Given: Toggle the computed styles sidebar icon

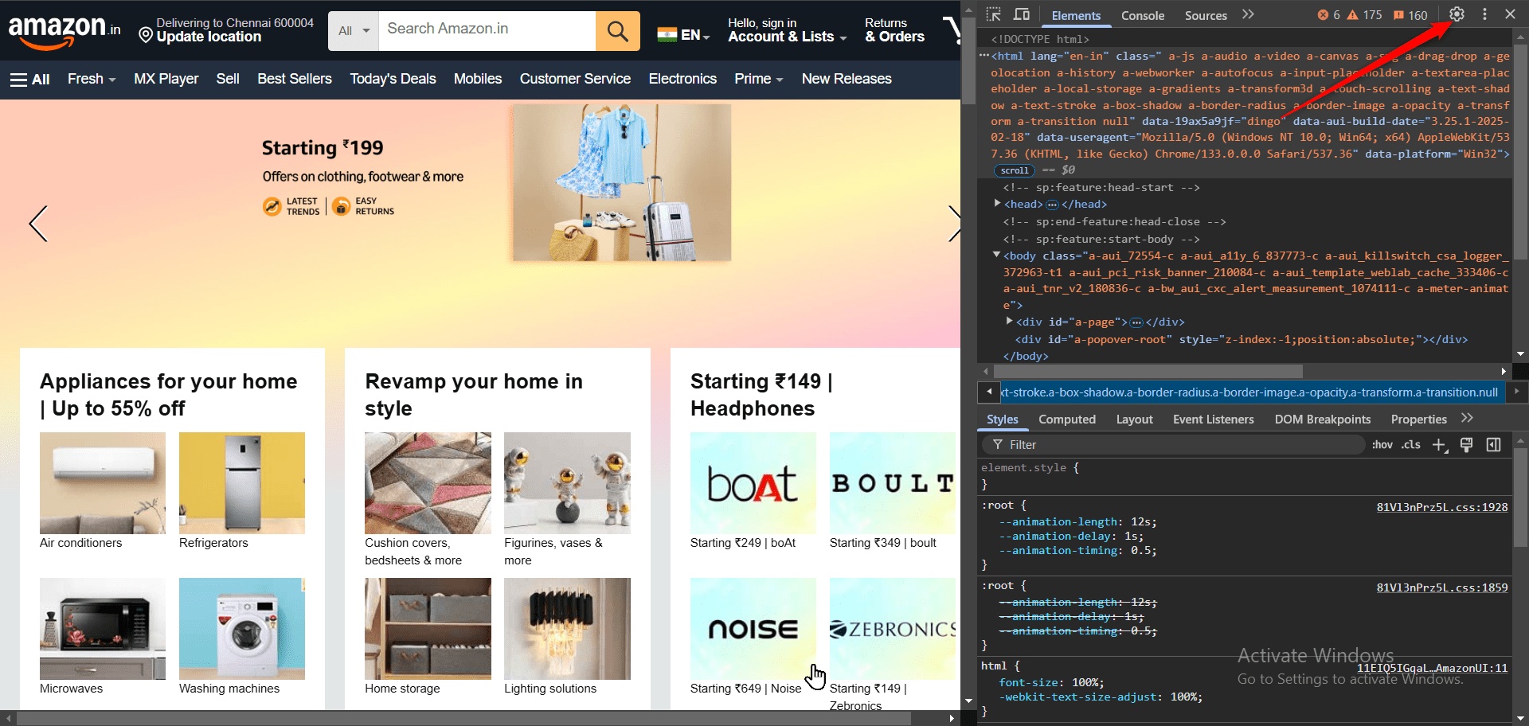Looking at the screenshot, I should [x=1493, y=445].
